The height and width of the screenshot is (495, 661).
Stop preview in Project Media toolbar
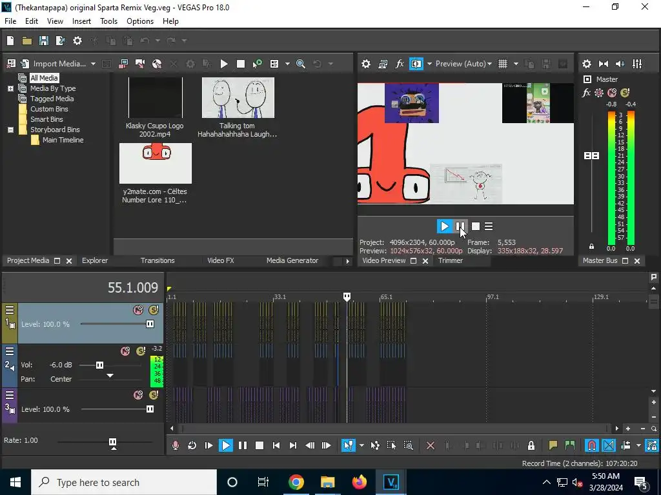[x=241, y=64]
